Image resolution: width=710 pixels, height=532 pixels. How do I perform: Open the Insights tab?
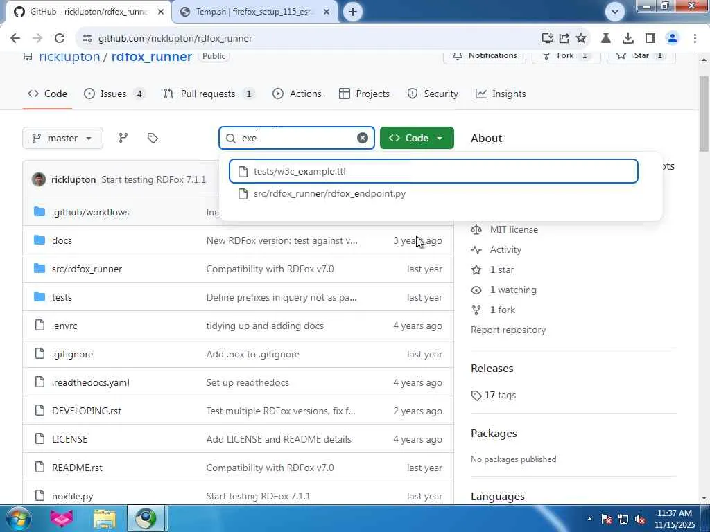point(501,94)
